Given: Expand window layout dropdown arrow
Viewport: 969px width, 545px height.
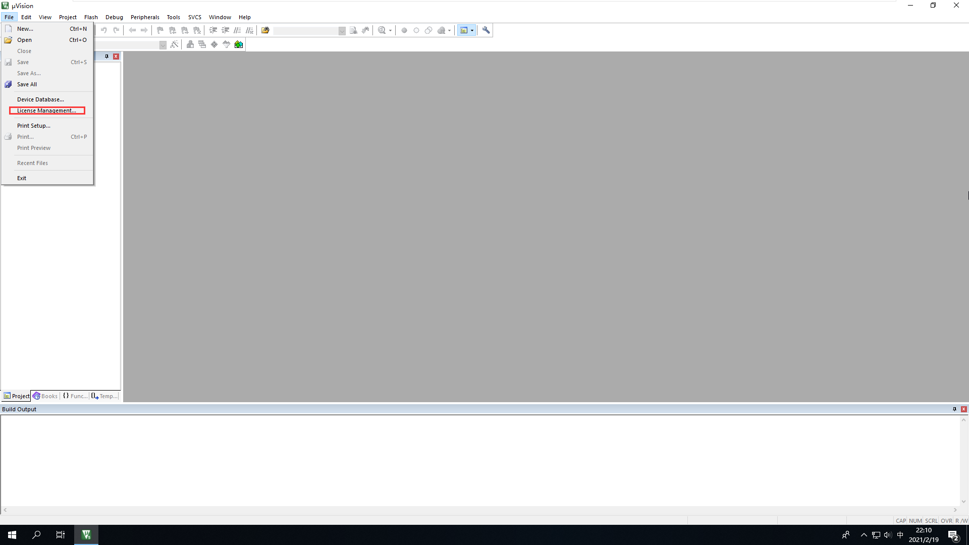Looking at the screenshot, I should pos(472,30).
